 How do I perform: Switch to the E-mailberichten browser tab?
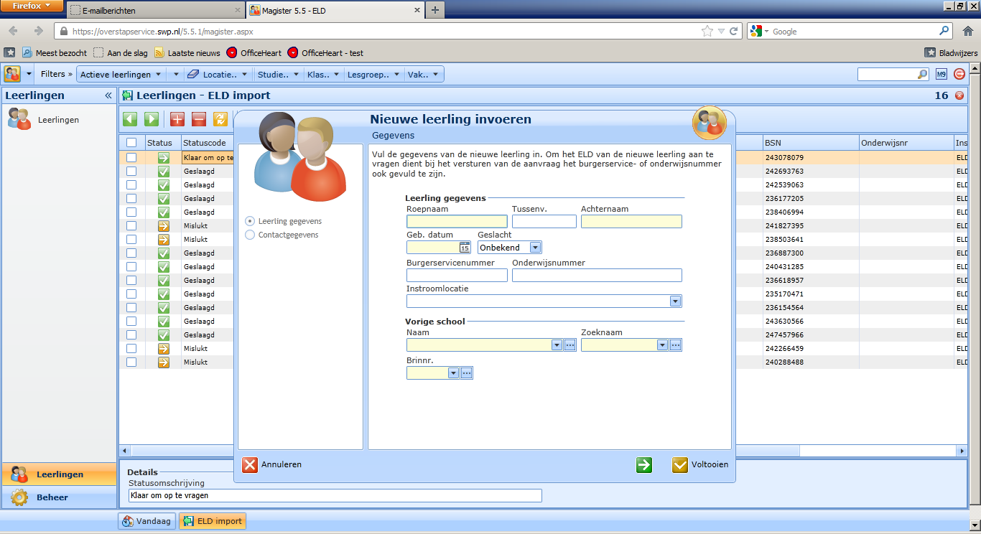coord(155,11)
